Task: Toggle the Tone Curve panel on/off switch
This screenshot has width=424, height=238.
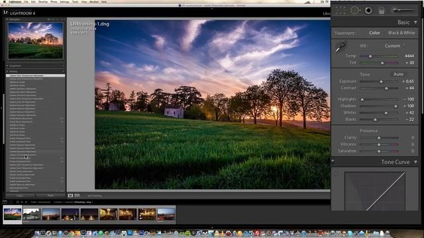Action: pyautogui.click(x=333, y=161)
